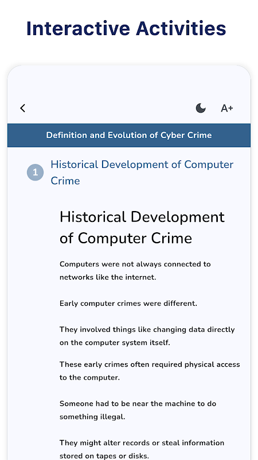Click the numbered step 1 circle badge
The width and height of the screenshot is (258, 460).
pos(36,172)
